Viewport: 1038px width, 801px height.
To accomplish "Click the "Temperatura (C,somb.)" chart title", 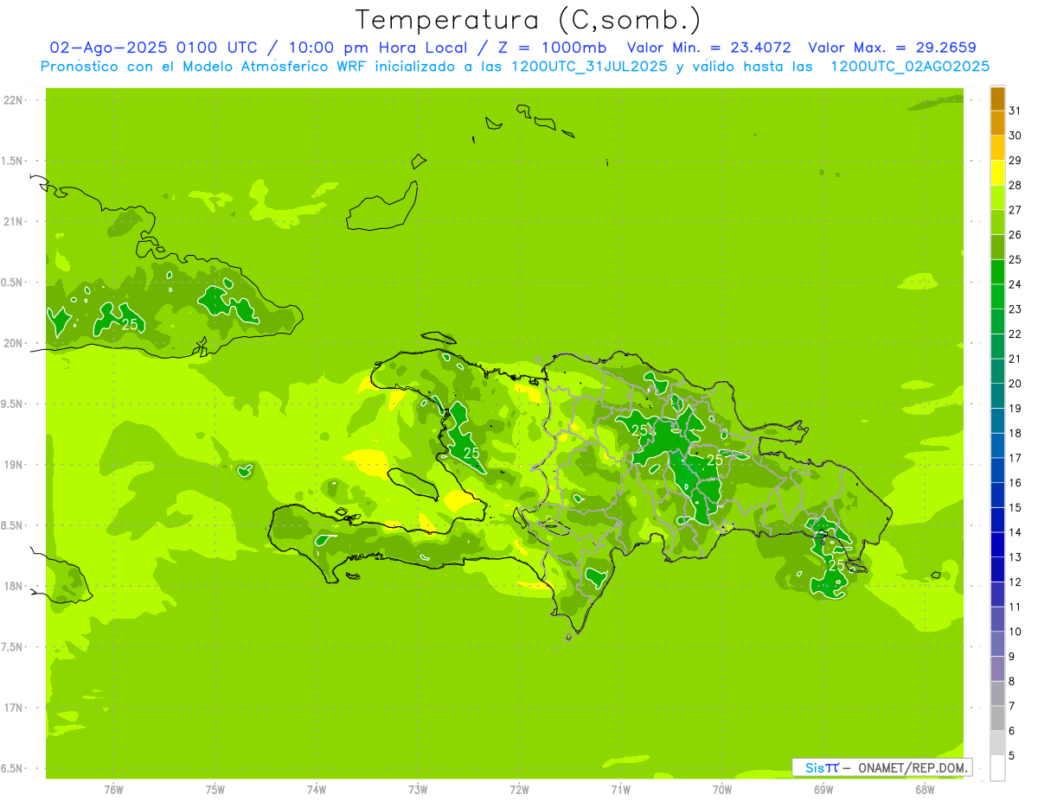I will pyautogui.click(x=529, y=20).
